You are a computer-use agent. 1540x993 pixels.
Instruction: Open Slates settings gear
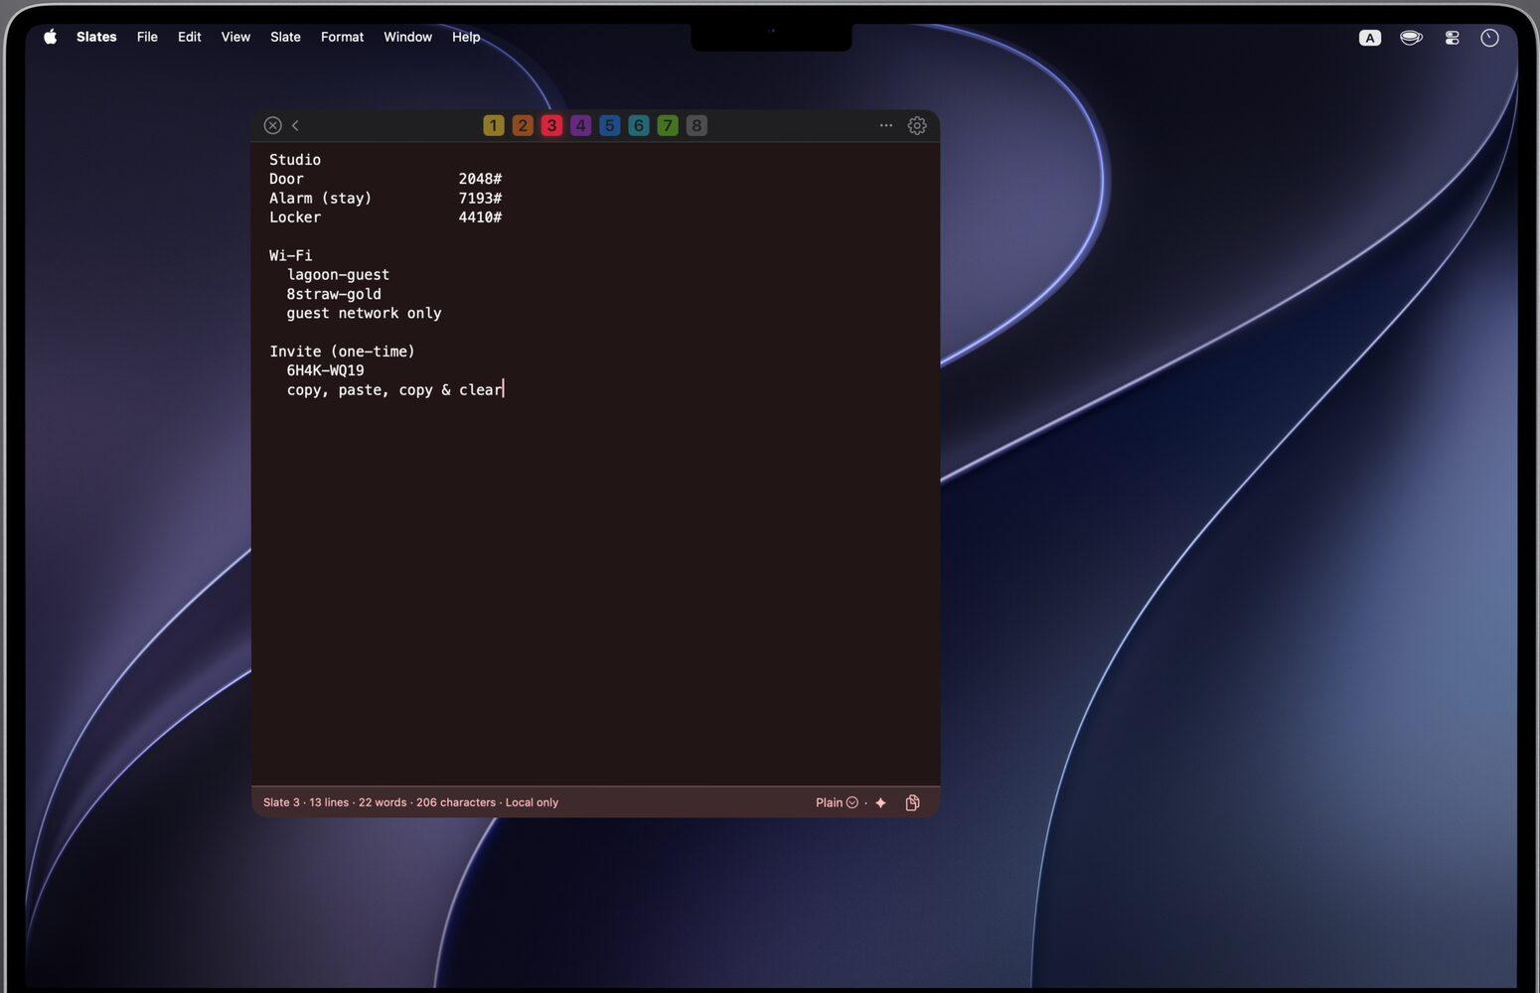[x=917, y=125]
